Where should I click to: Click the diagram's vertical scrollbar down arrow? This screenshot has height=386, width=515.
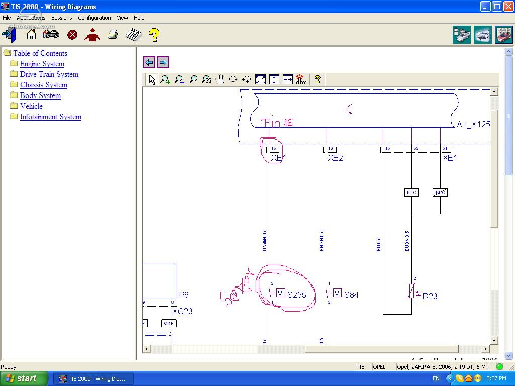494,340
